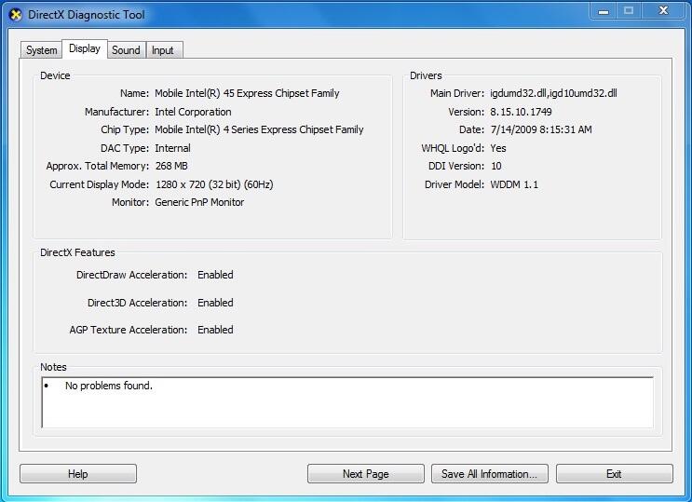The width and height of the screenshot is (692, 502).
Task: Switch to the System tab
Action: click(42, 50)
